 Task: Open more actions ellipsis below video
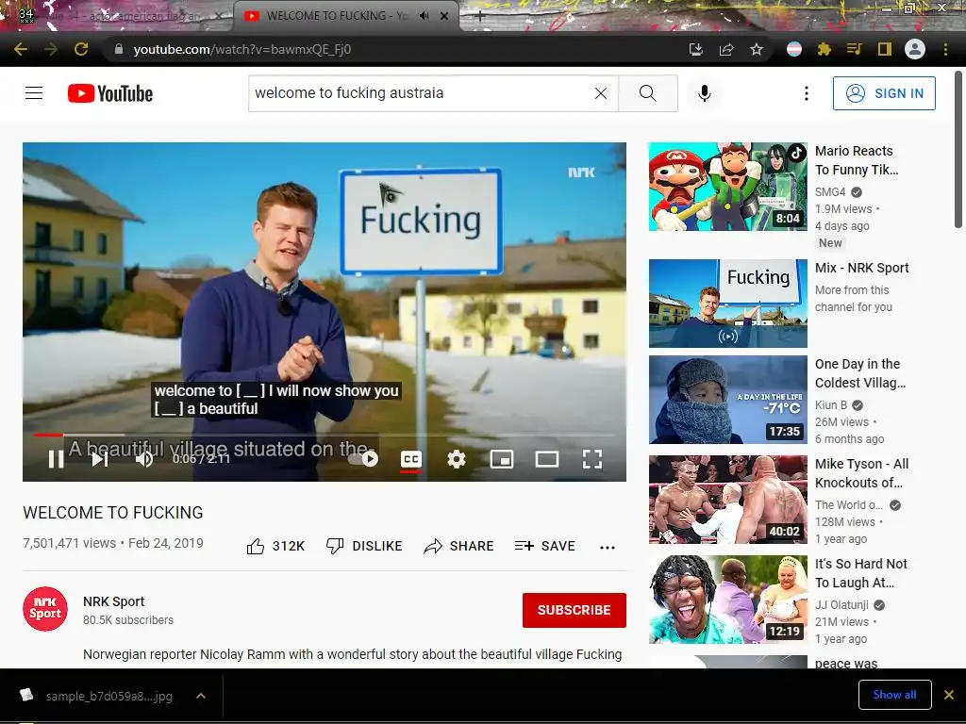(608, 548)
